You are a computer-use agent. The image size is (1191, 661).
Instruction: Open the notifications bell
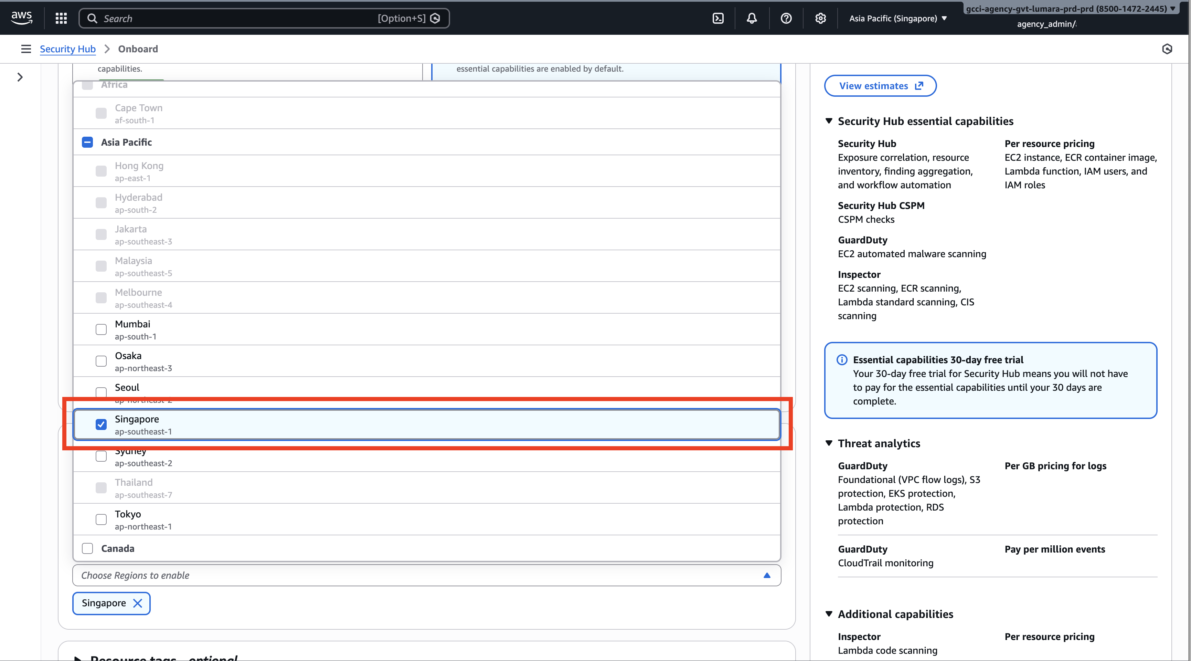pos(752,18)
